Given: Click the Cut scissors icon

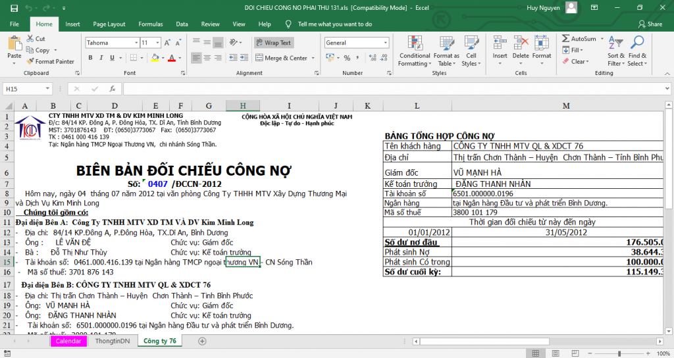Looking at the screenshot, I should (x=30, y=39).
